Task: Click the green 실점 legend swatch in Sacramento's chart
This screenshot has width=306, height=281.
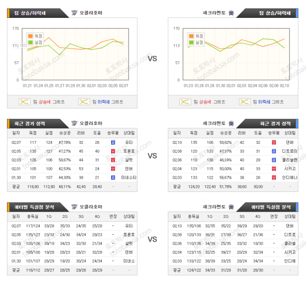Action: click(x=191, y=42)
